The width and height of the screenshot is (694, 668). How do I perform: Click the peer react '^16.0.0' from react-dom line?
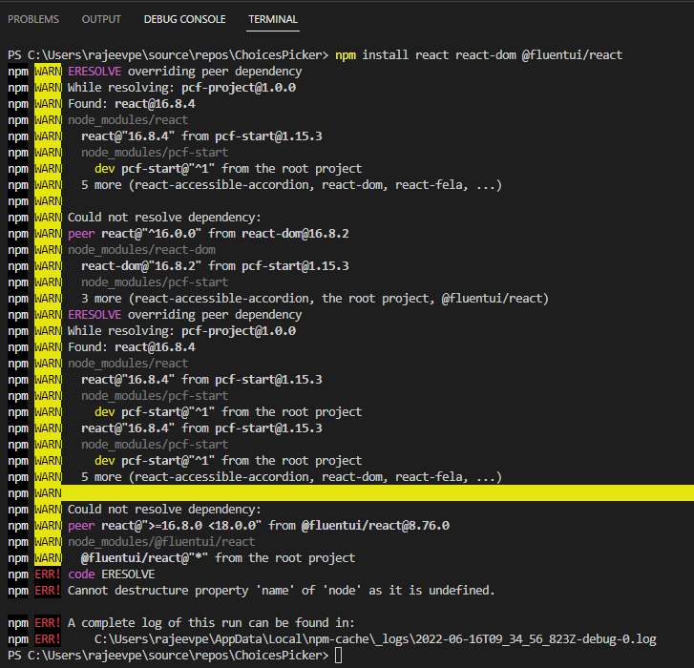point(207,234)
